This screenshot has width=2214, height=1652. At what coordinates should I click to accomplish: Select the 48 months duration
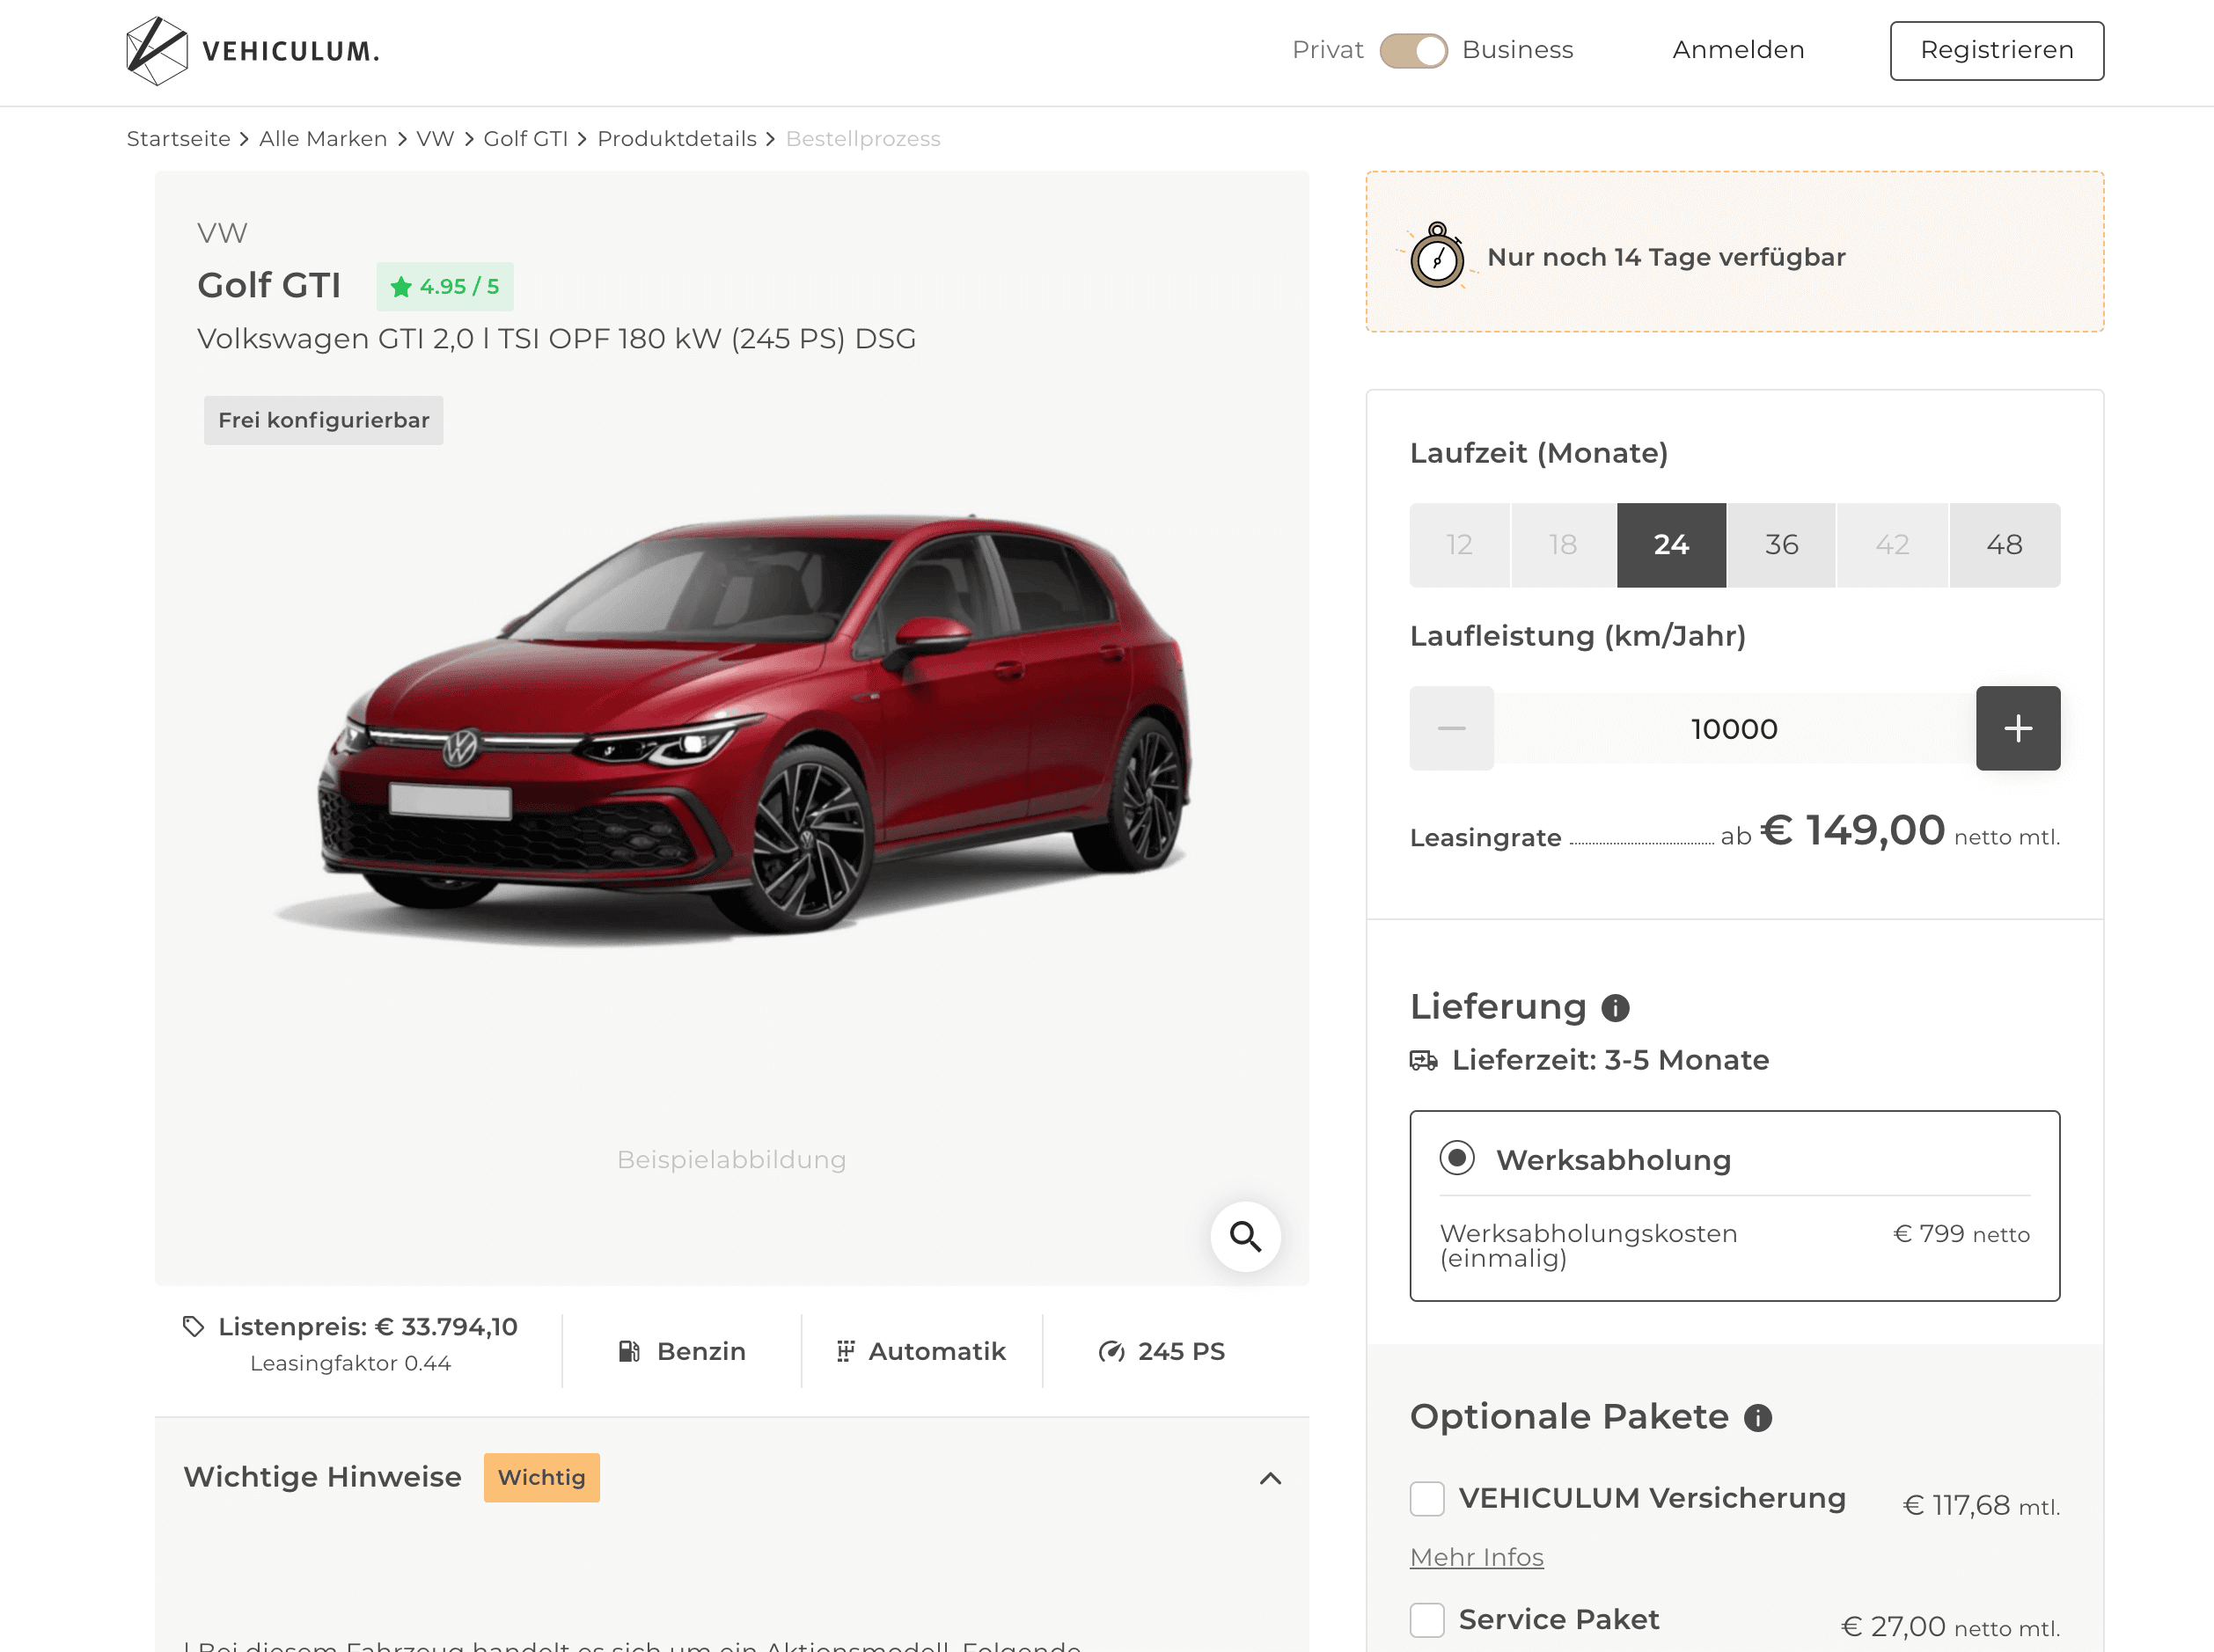click(2003, 545)
